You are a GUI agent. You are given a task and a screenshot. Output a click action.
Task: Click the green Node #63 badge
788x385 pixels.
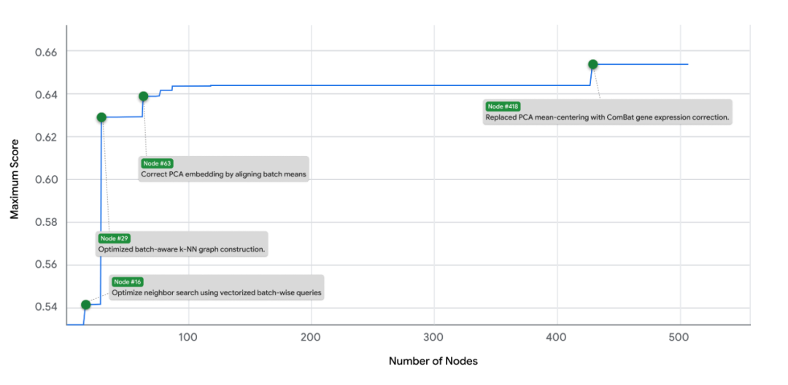[x=157, y=163]
